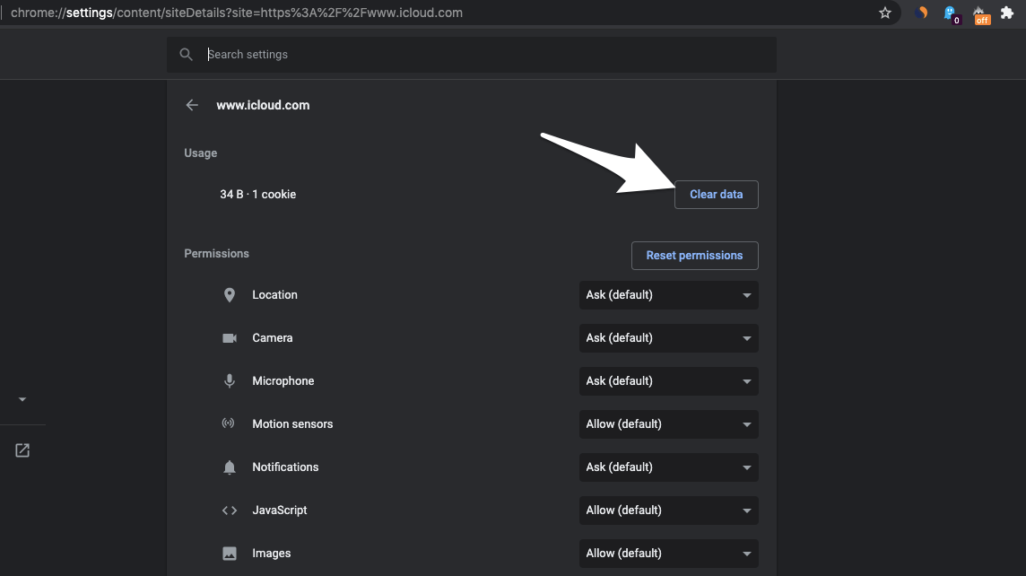Click the JavaScript label

click(280, 511)
